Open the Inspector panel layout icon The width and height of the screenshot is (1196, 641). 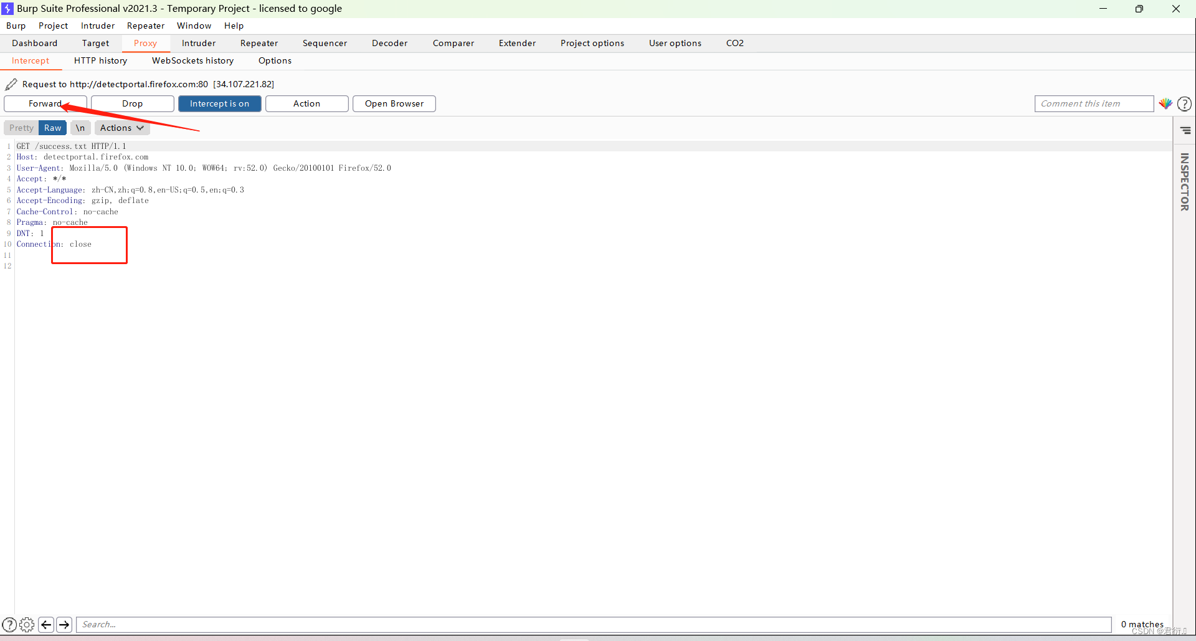pyautogui.click(x=1185, y=130)
